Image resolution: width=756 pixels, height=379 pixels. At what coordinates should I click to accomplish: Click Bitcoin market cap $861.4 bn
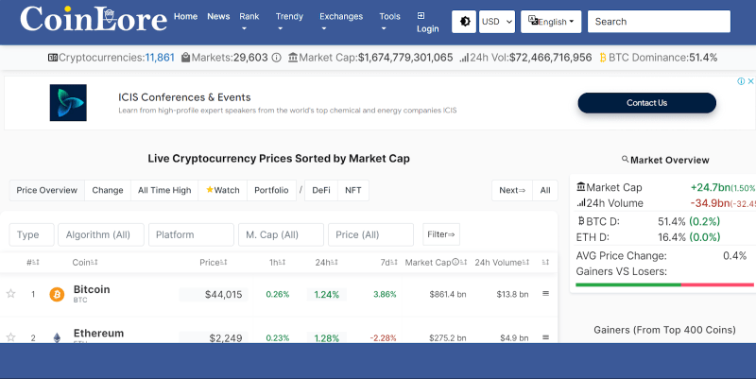[448, 294]
